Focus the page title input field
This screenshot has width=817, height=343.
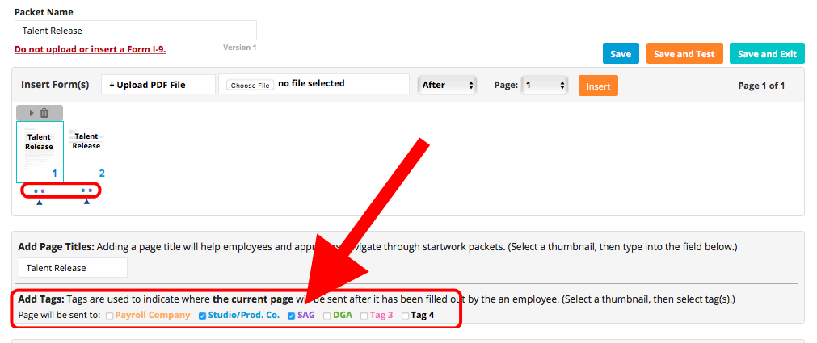[73, 268]
